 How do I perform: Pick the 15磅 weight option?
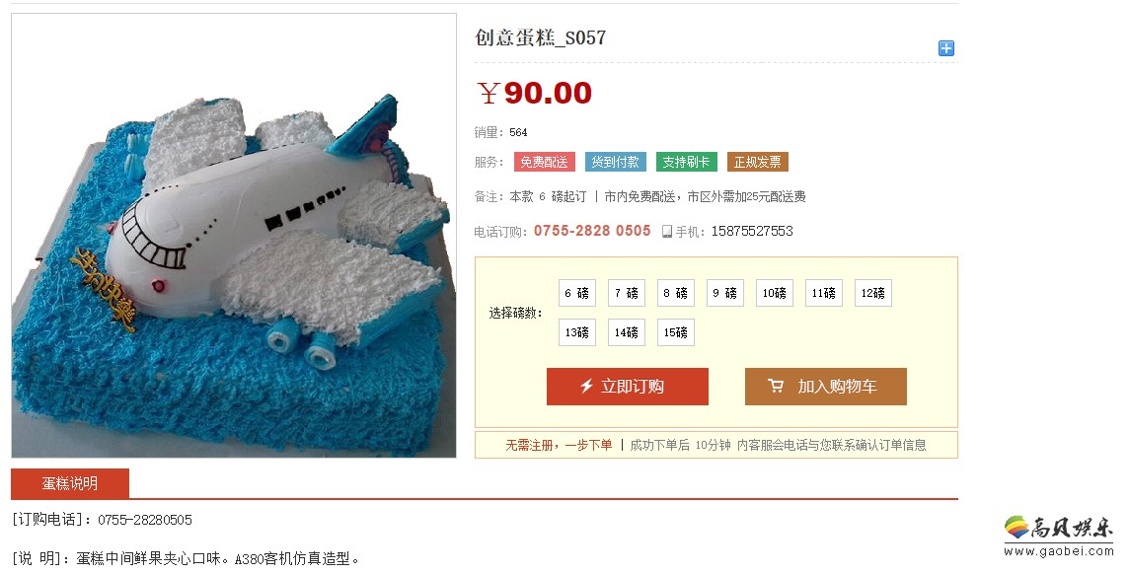(675, 332)
